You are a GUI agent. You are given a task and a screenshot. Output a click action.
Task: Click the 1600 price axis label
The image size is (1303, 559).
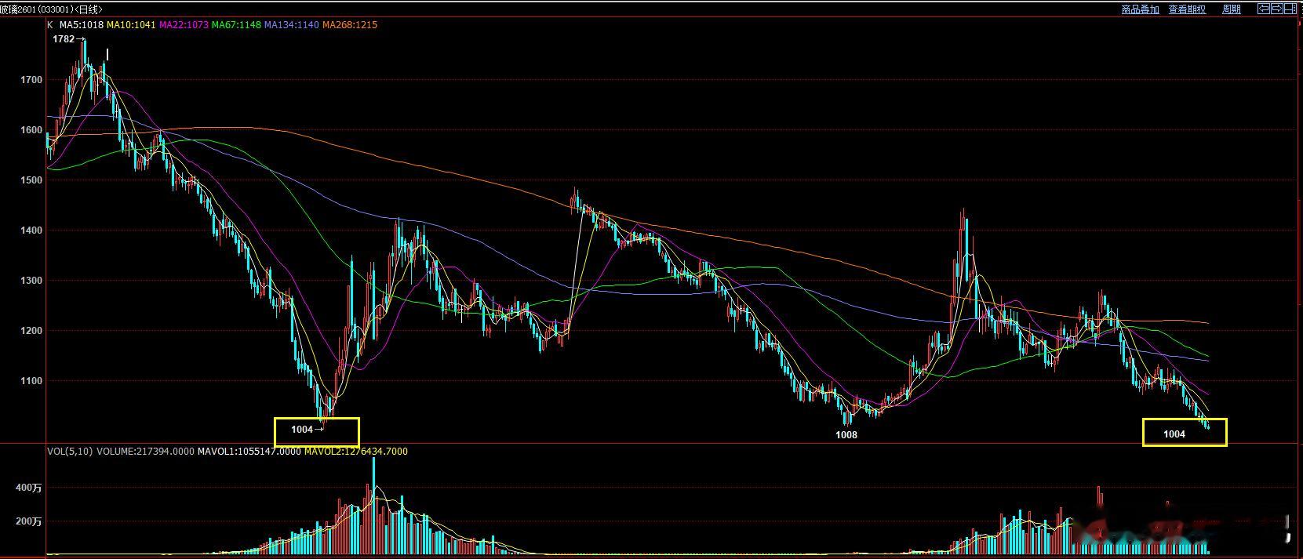(32, 130)
